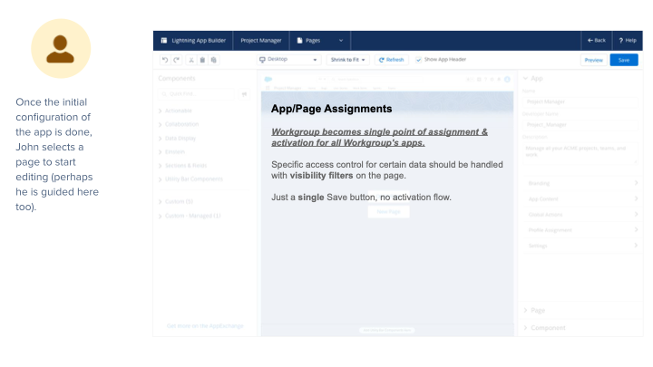653x367 pixels.
Task: Expand the Sections & Fields group
Action: [183, 166]
